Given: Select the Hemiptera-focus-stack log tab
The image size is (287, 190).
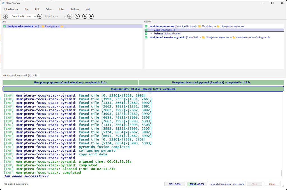Looking at the screenshot, I should coord(20,76).
